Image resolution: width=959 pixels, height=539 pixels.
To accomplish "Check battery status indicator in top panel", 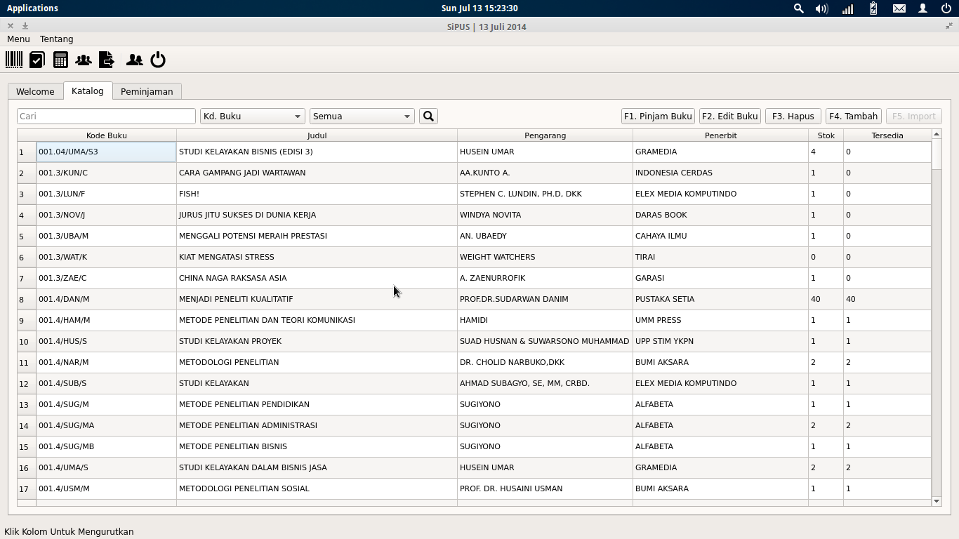I will click(x=873, y=8).
